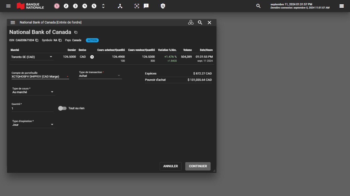Expand the workspace list up-down arrows
The image size is (350, 196).
coord(103,6)
